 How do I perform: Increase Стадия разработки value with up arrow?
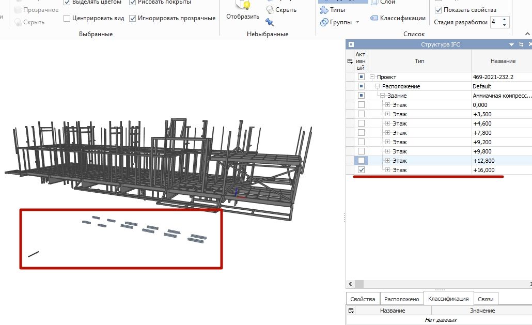(505, 20)
